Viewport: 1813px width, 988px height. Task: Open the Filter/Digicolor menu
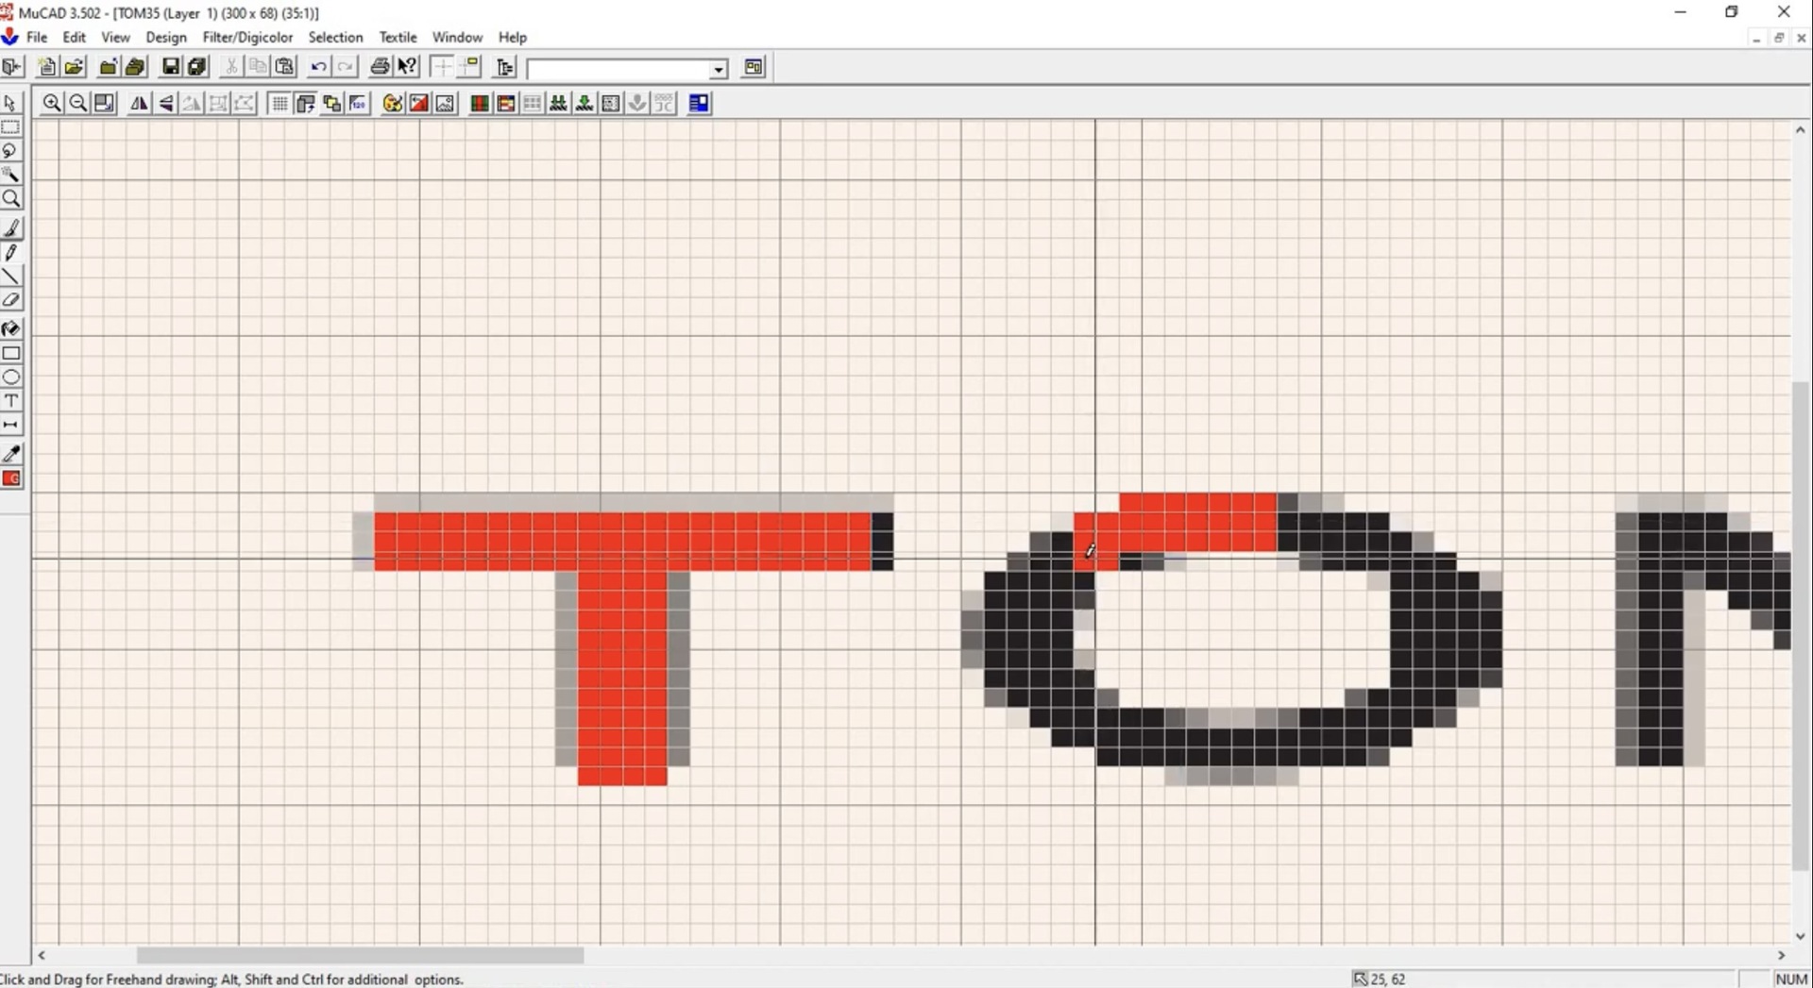tap(247, 38)
